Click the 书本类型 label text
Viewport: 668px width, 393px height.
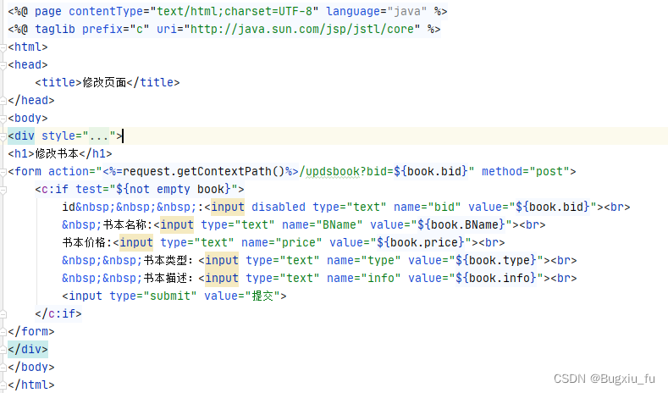165,261
